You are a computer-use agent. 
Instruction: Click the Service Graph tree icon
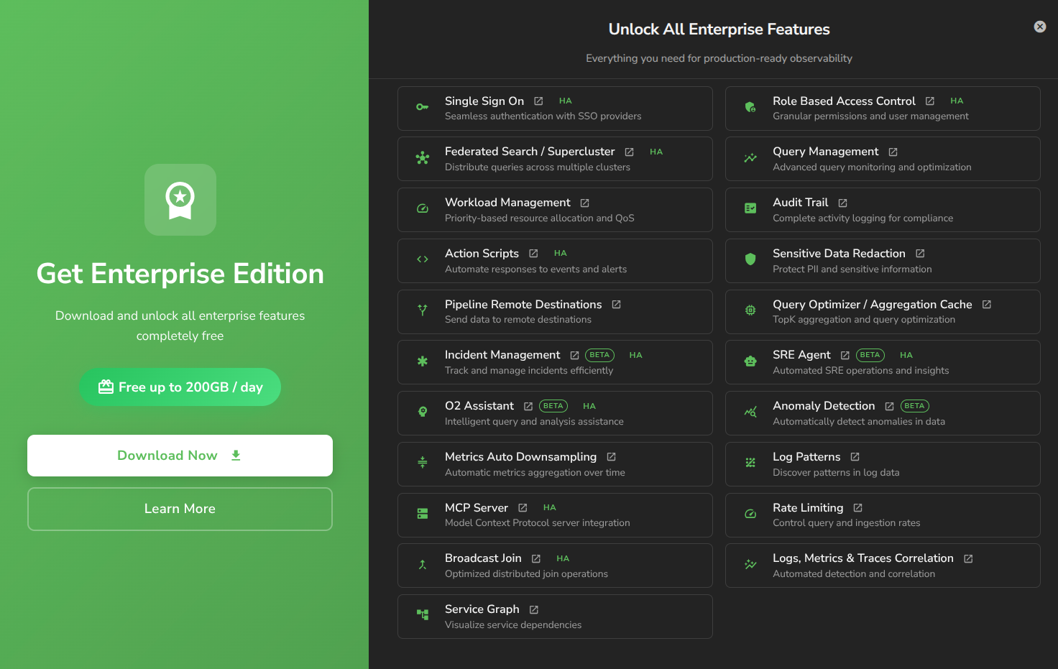click(x=423, y=614)
